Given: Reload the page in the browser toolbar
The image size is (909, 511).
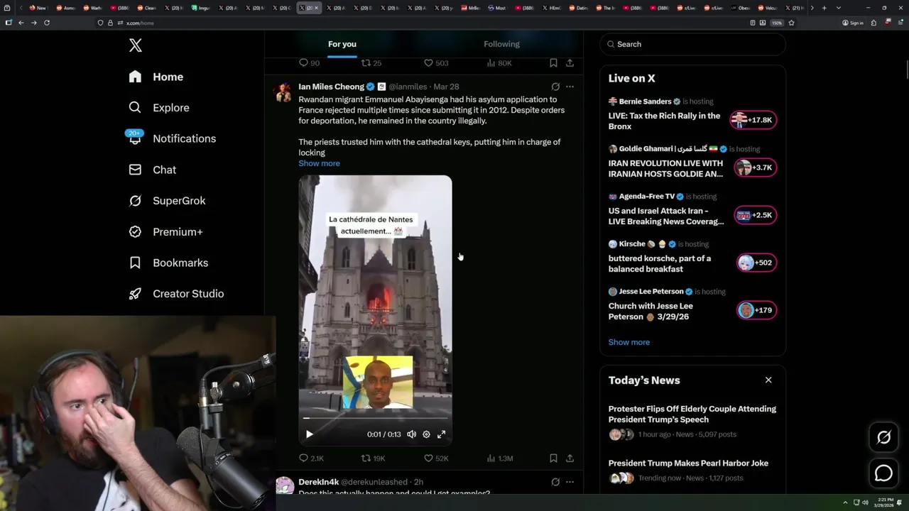Looking at the screenshot, I should pos(47,23).
